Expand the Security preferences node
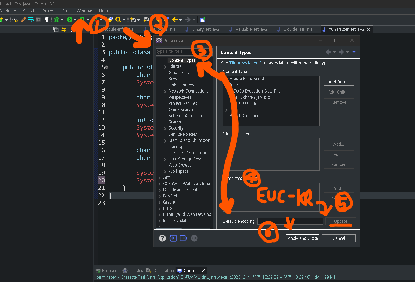Screen dimensions: 415x282 tap(165, 128)
